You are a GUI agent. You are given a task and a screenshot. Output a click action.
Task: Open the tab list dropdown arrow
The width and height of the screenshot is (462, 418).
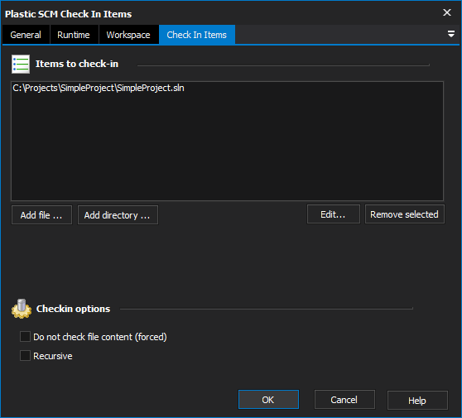[x=450, y=34]
